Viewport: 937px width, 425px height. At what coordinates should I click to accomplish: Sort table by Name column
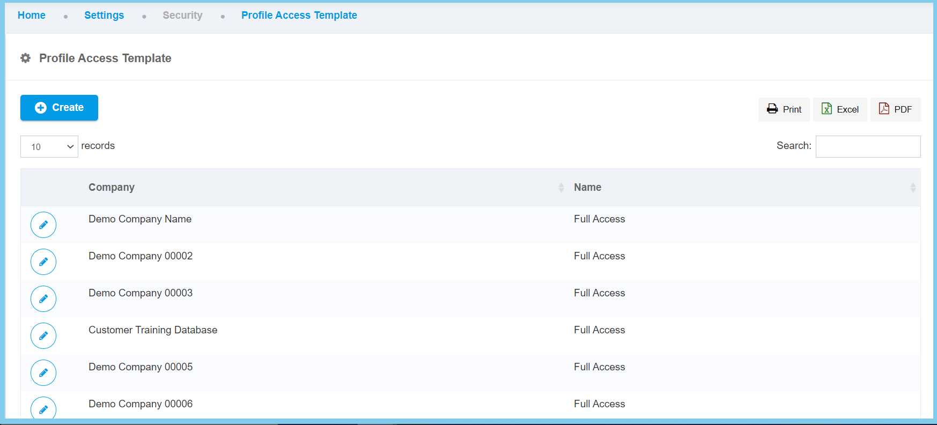[587, 188]
